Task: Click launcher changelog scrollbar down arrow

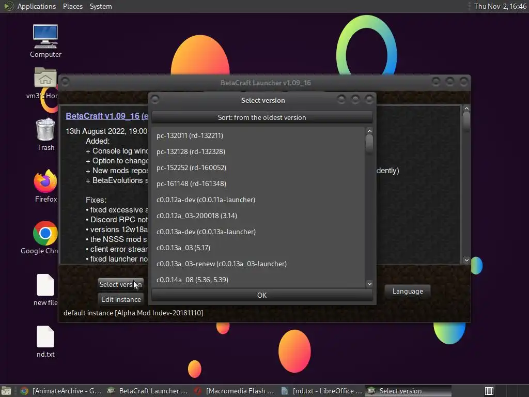Action: click(x=466, y=260)
